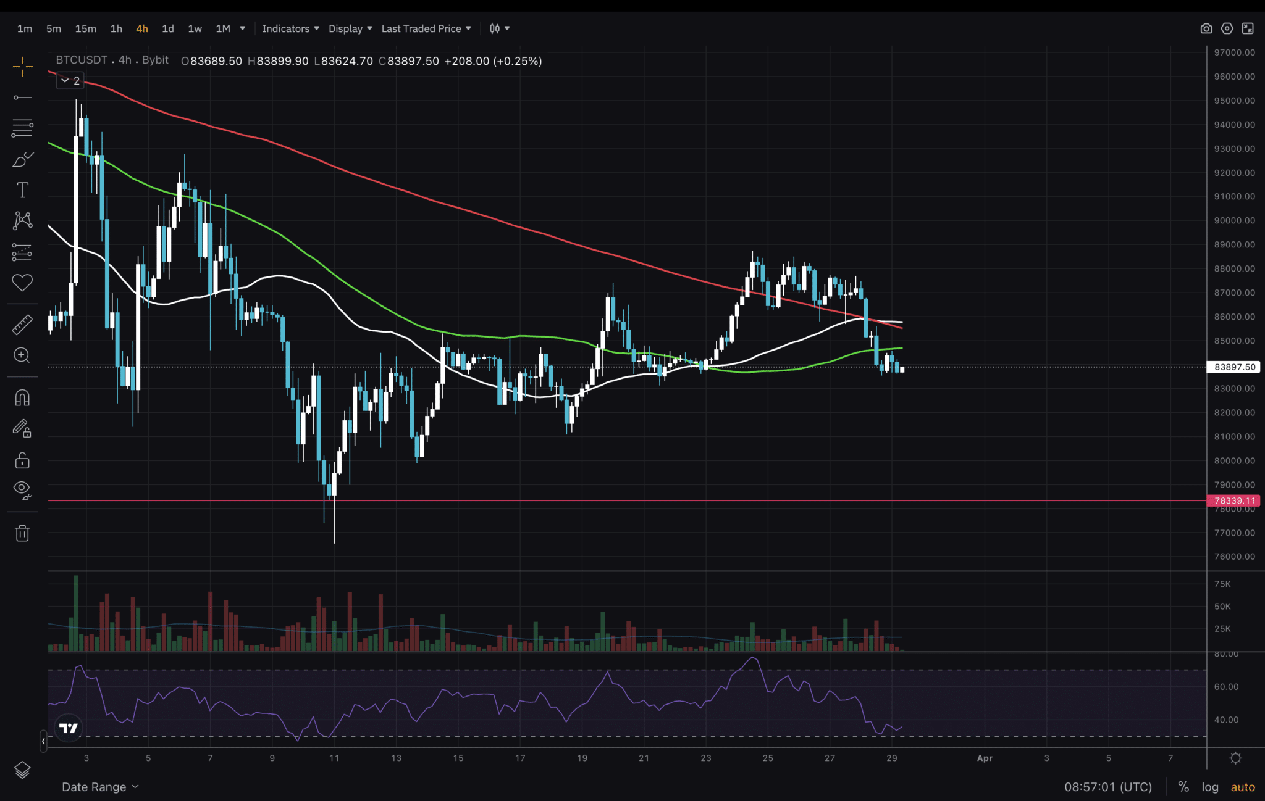Open the Indicators dropdown
The image size is (1265, 801).
point(290,28)
